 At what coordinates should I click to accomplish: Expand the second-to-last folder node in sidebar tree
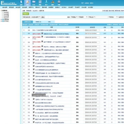[1, 20]
